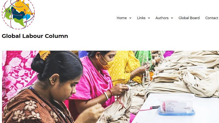The image size is (219, 123).
Task: Click the Global Labour Column globe logo
Action: tap(18, 14)
